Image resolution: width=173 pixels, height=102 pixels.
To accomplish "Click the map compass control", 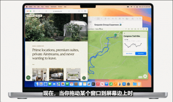I will [x=145, y=76].
